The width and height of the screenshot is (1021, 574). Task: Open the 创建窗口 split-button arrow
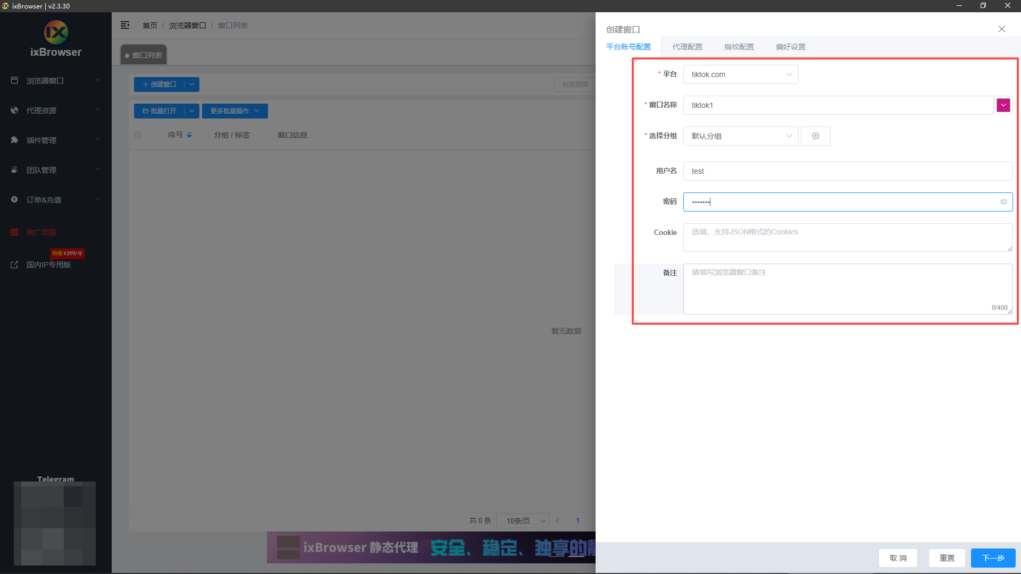pos(192,84)
